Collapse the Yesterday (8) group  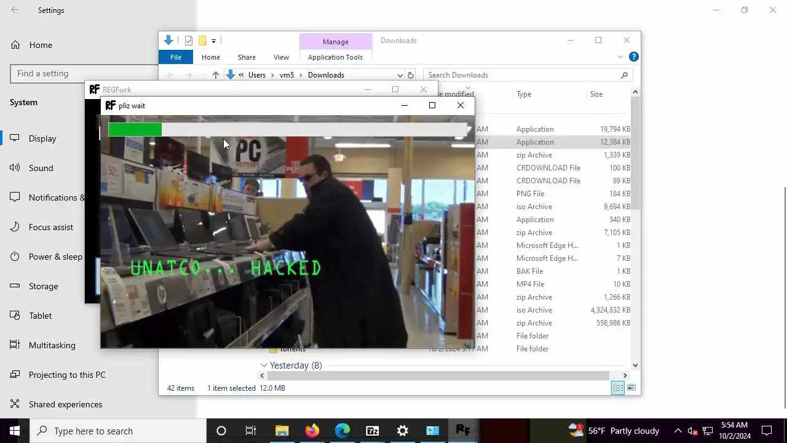[264, 365]
